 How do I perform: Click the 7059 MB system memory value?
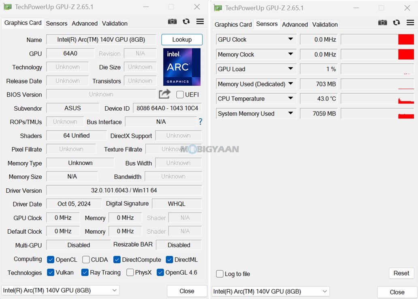(x=319, y=114)
